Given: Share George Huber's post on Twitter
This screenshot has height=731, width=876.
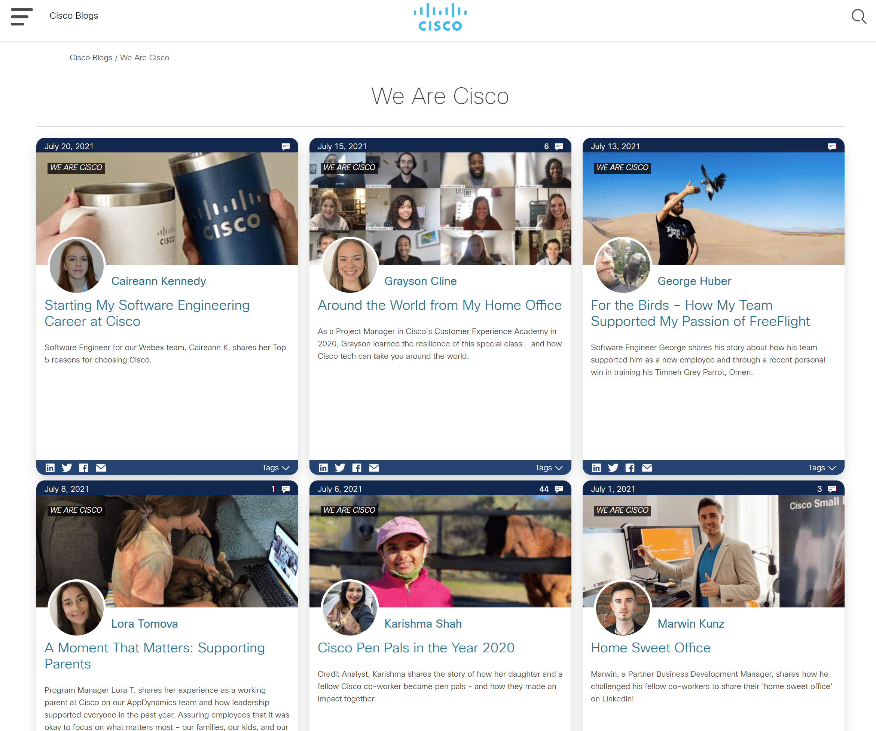Looking at the screenshot, I should point(613,468).
